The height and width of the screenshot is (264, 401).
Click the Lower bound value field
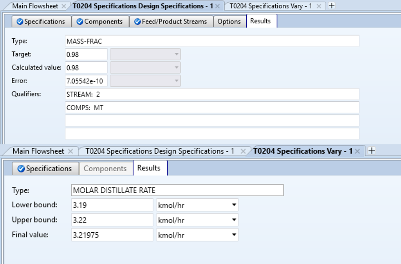112,205
